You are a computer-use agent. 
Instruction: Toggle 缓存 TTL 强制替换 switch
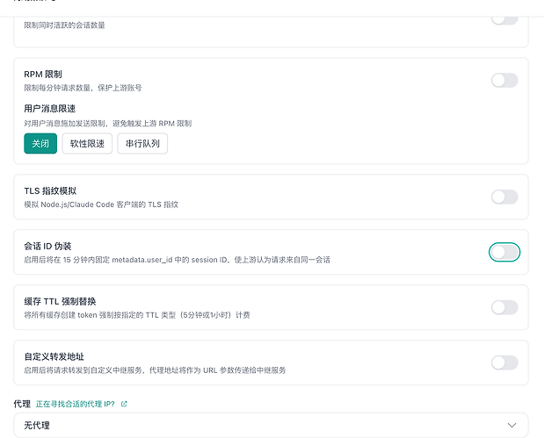tap(504, 307)
